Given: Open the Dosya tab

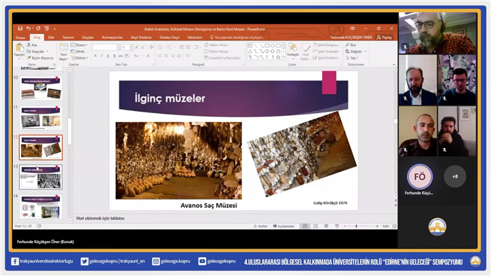Looking at the screenshot, I should 20,37.
